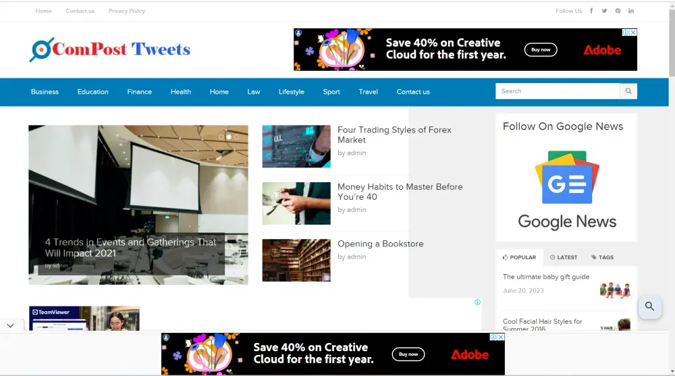Collapse the bottom sticky ad with chevron

pos(11,325)
